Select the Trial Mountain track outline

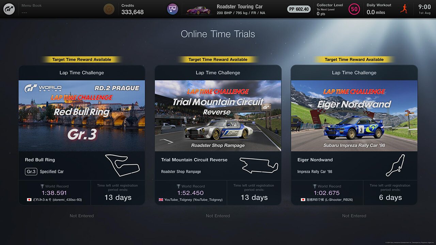pos(259,165)
